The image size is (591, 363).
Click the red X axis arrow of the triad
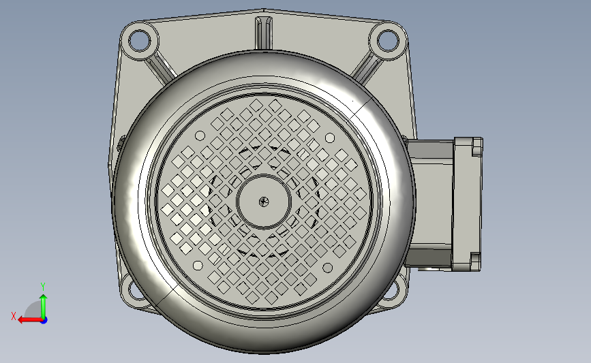tap(30, 320)
